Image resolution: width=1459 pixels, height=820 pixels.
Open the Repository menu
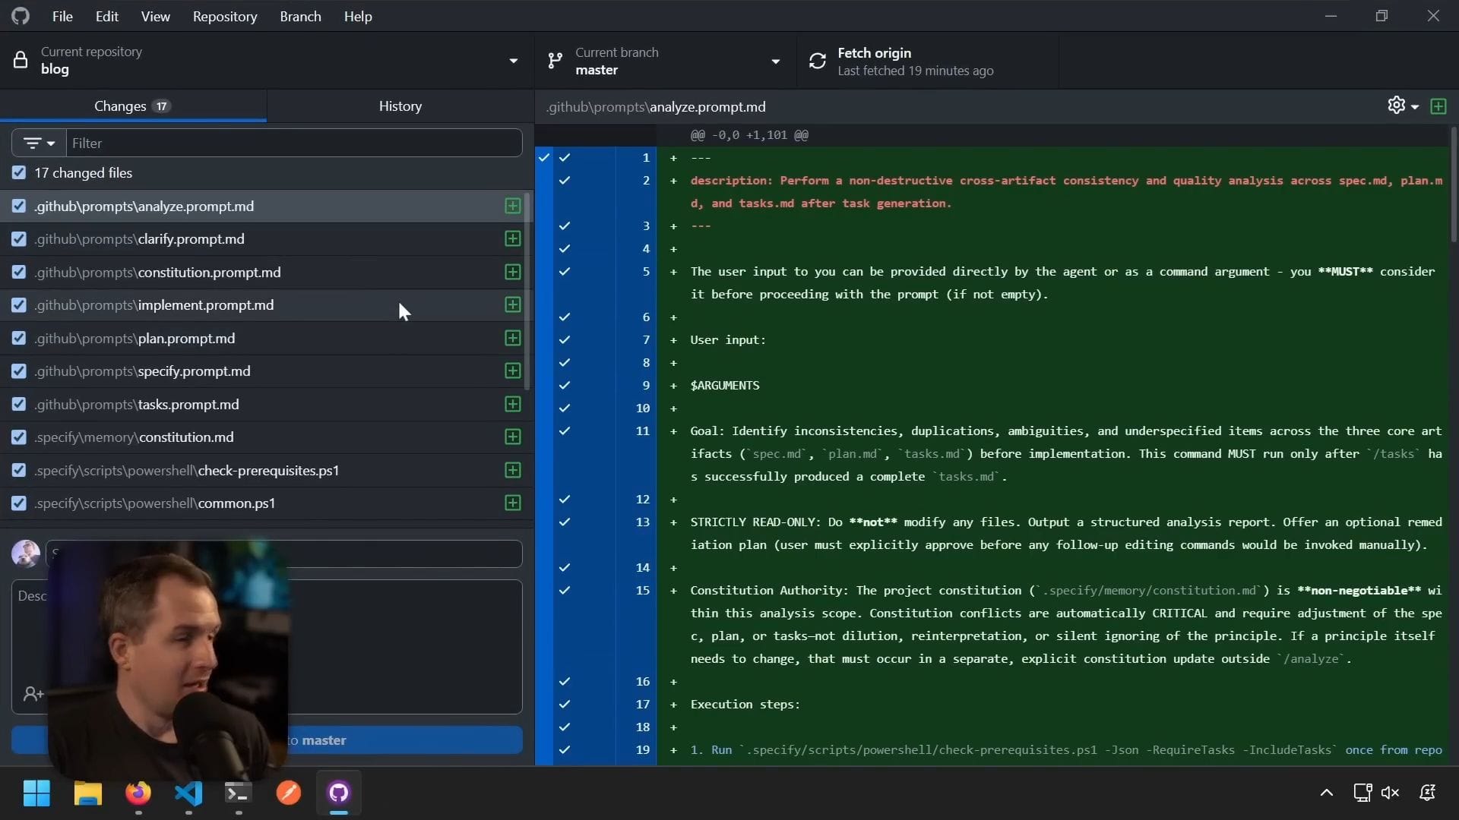[225, 16]
